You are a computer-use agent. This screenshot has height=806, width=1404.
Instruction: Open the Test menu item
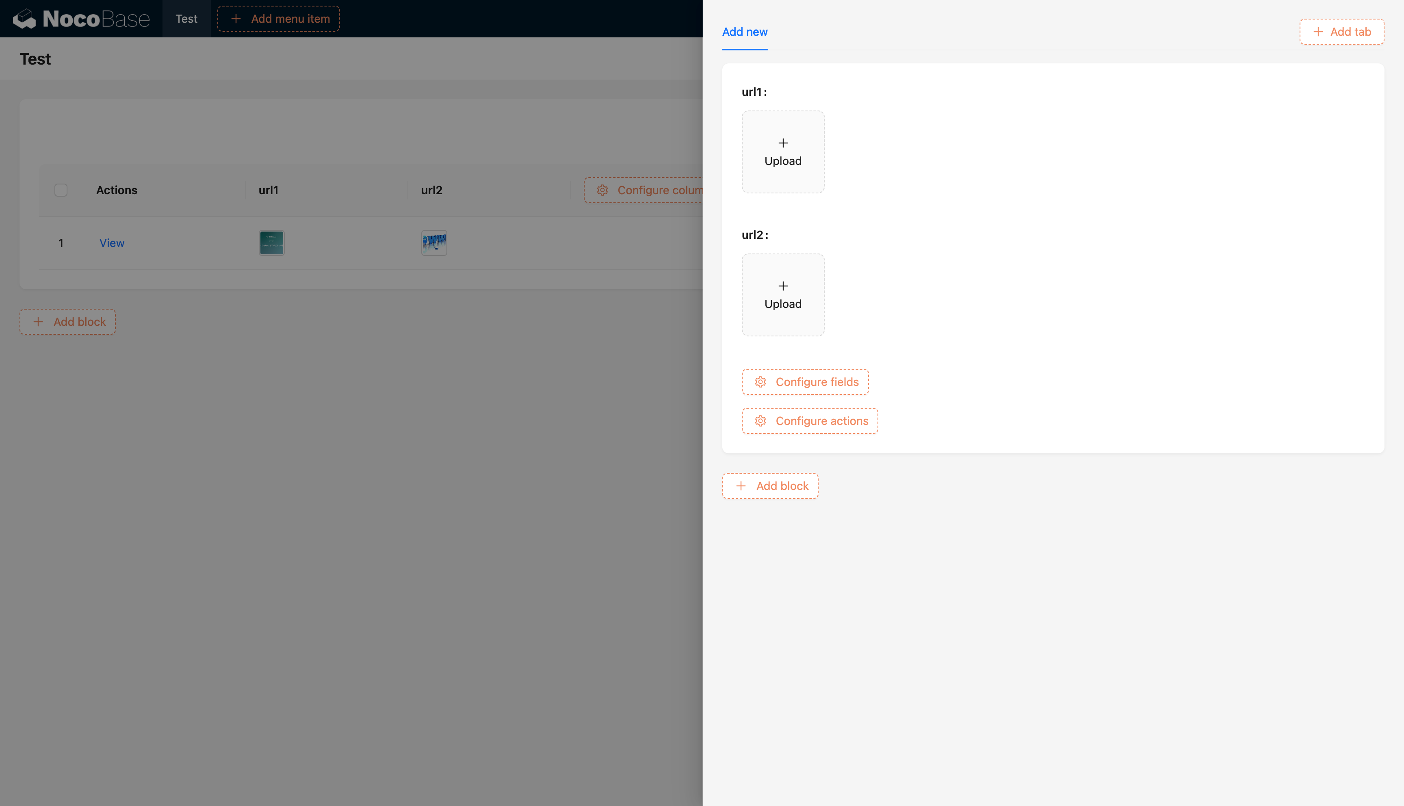186,19
